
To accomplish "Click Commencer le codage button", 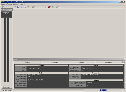I will [39, 7].
